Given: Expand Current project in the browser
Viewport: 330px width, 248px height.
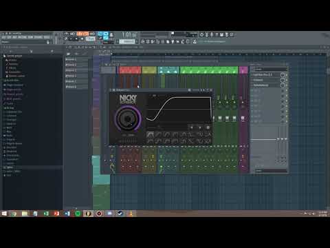Looking at the screenshot, I should pos(14,56).
